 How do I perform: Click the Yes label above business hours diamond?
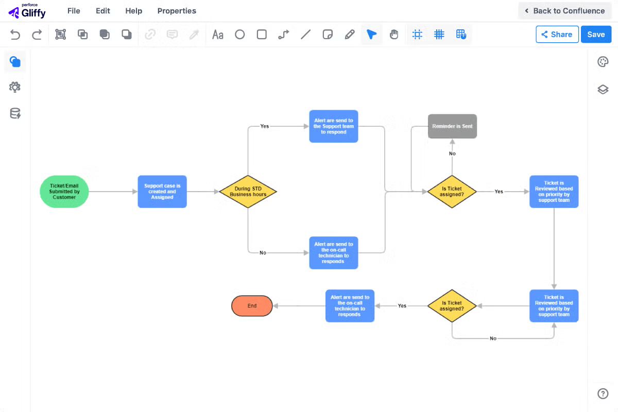pyautogui.click(x=265, y=126)
